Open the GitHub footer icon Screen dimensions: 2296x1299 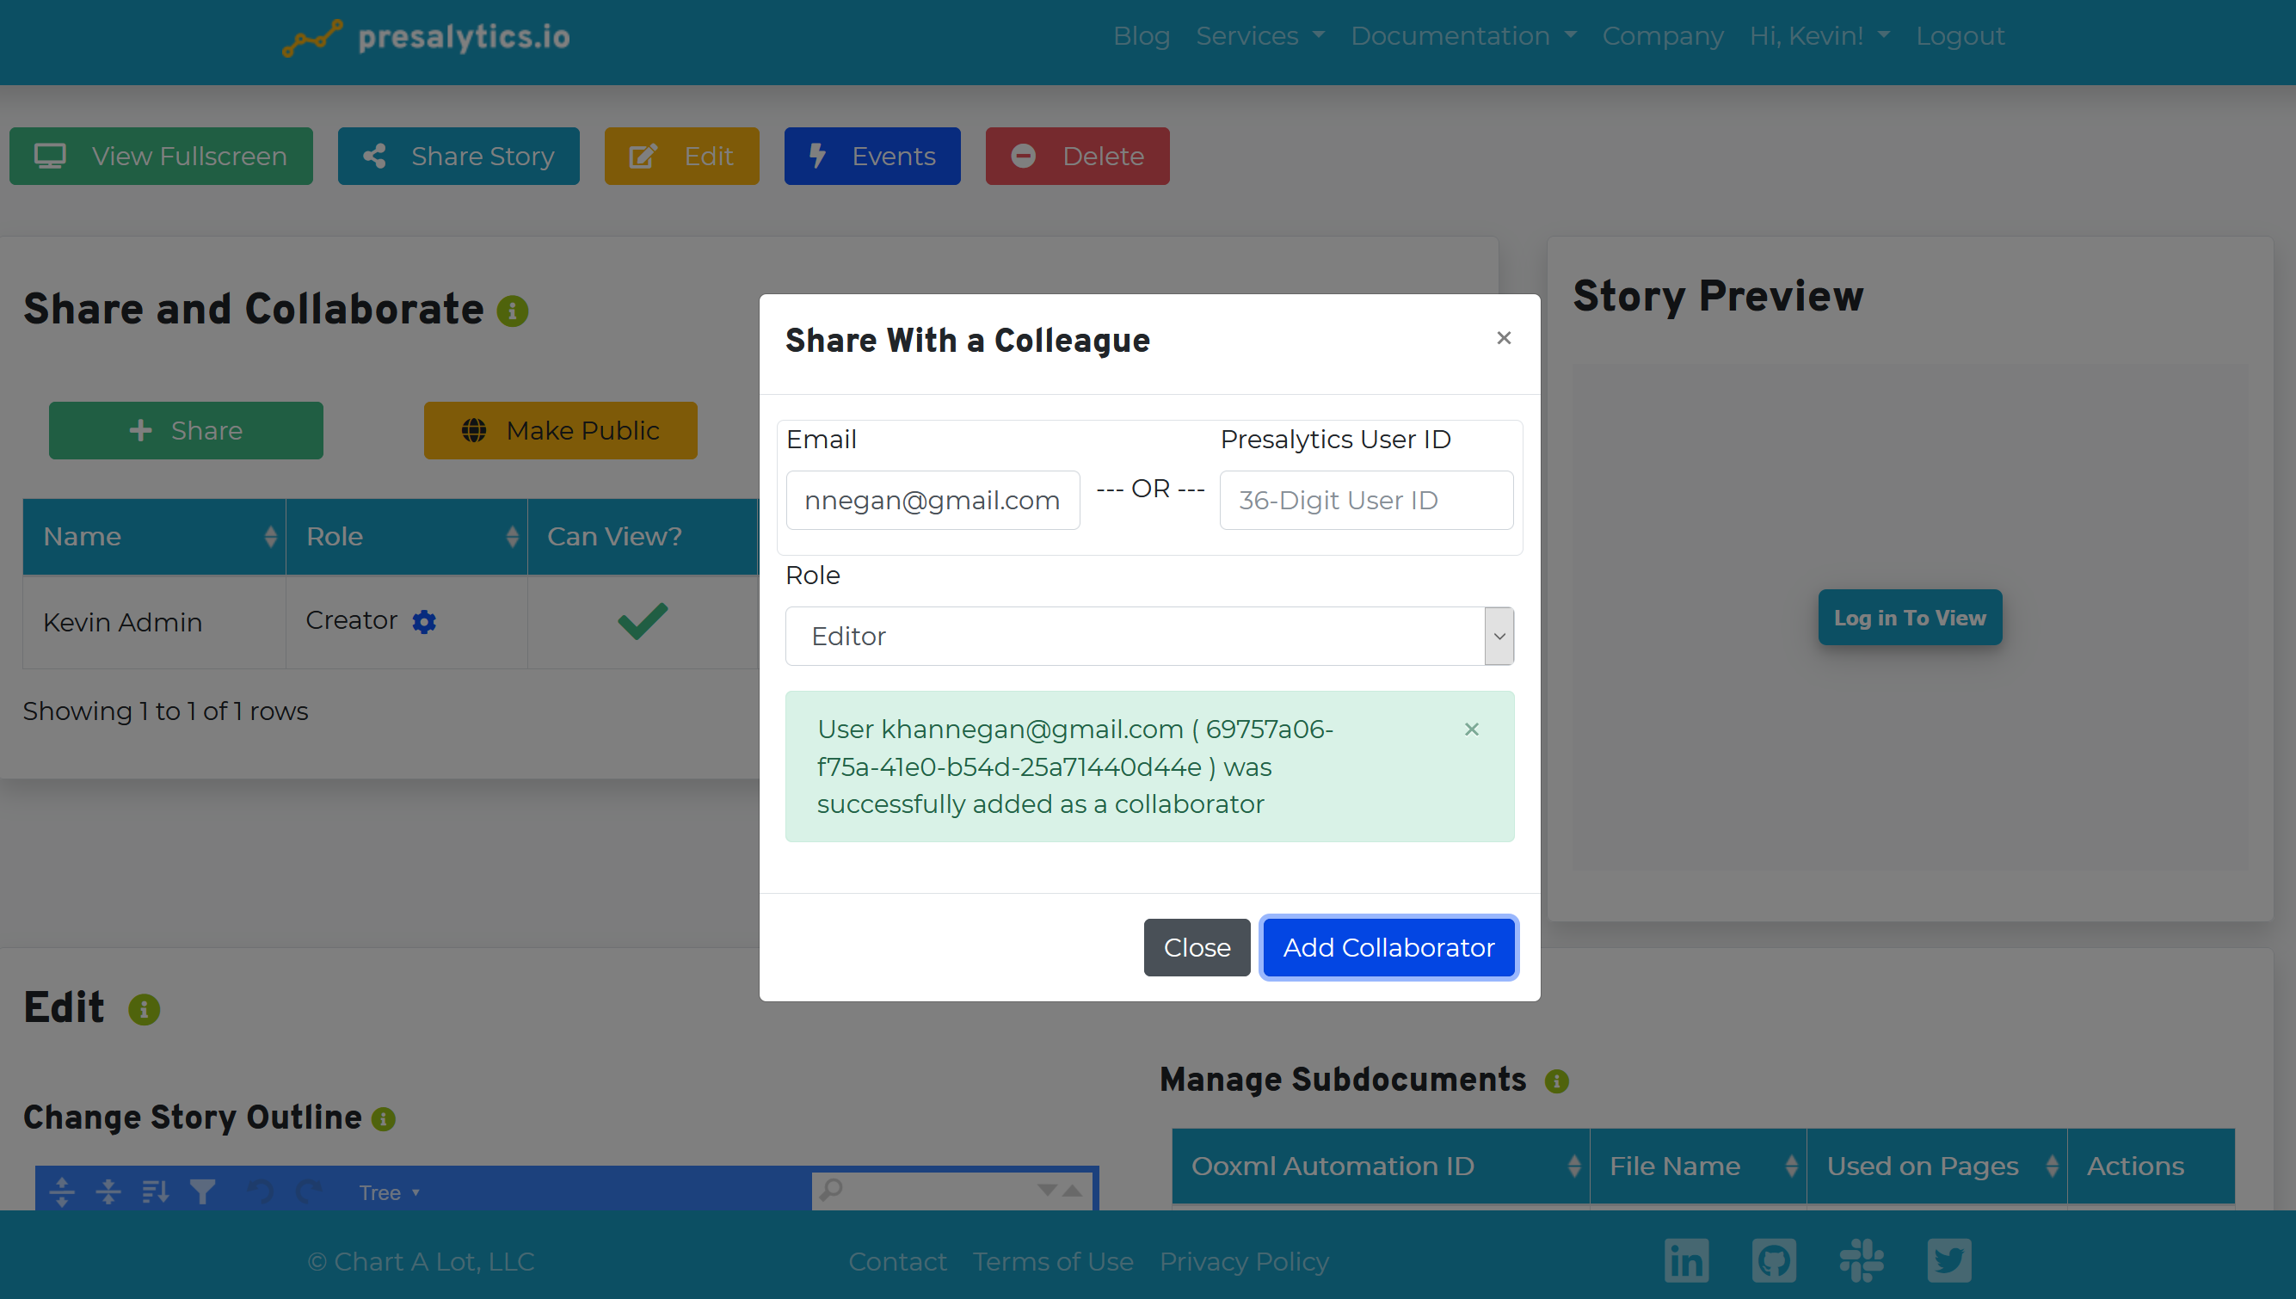1773,1260
